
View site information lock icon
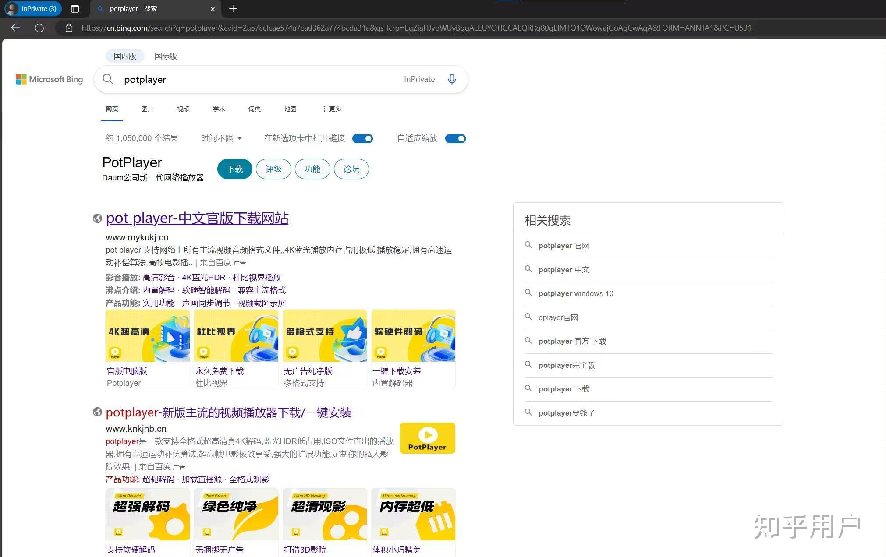coord(69,28)
